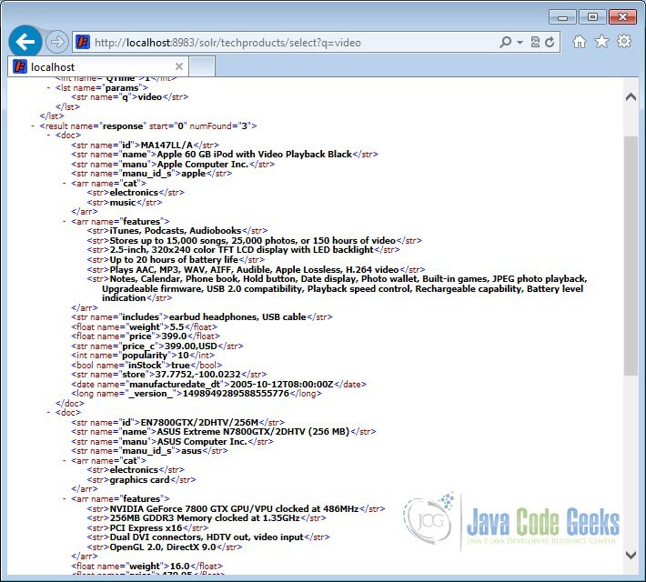Click the manu_id_s value 'asus'
The height and width of the screenshot is (582, 646).
[x=192, y=451]
